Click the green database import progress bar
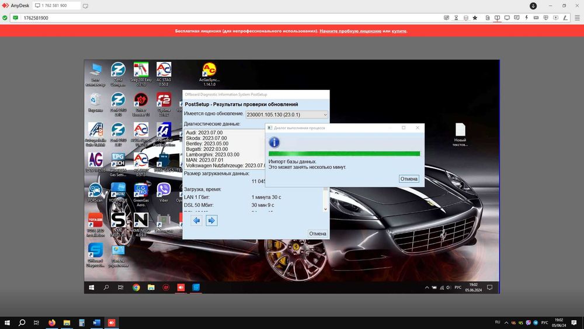 [x=344, y=154]
